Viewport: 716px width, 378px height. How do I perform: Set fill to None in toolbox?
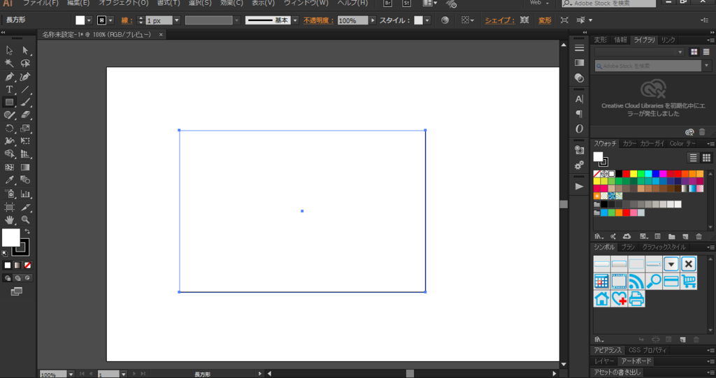coord(27,266)
